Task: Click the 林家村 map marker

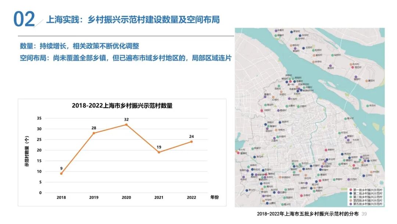Action: 253,148
